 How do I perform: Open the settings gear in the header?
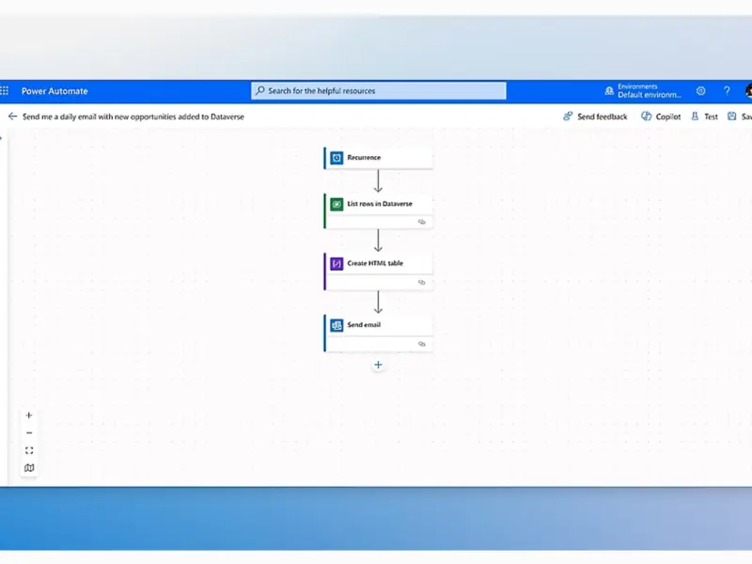(700, 91)
